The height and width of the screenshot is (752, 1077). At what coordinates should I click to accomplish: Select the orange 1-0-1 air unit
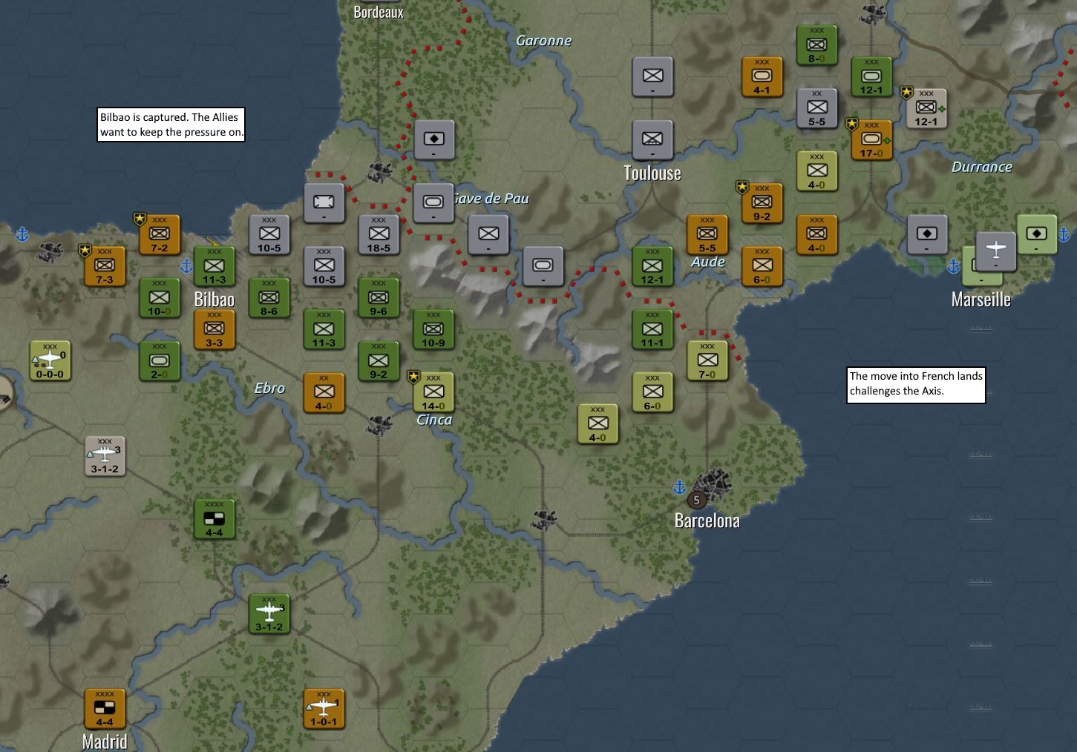click(x=324, y=708)
